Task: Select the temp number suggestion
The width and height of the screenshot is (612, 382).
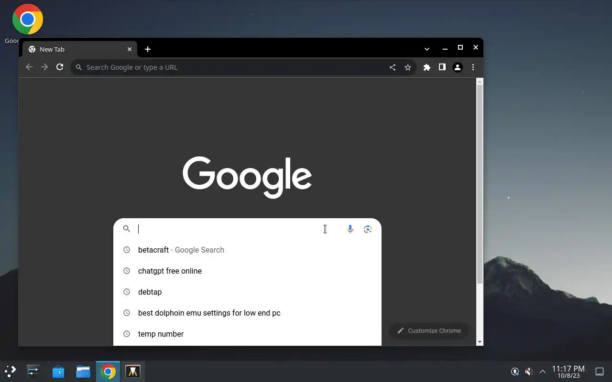Action: click(x=247, y=334)
